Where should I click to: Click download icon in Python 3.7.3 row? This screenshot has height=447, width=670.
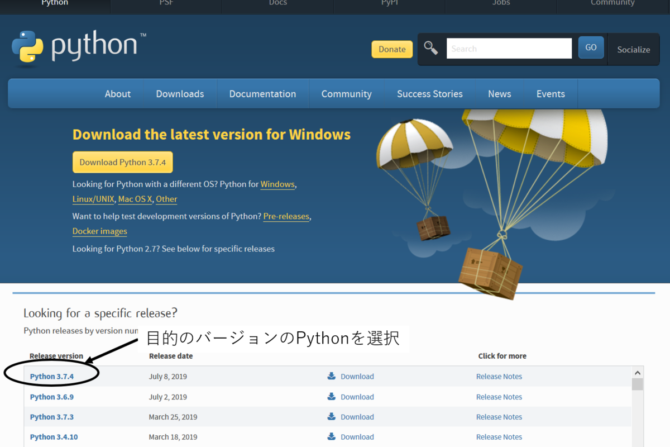coord(332,417)
